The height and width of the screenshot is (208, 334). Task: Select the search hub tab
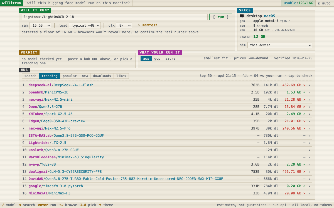(30, 76)
